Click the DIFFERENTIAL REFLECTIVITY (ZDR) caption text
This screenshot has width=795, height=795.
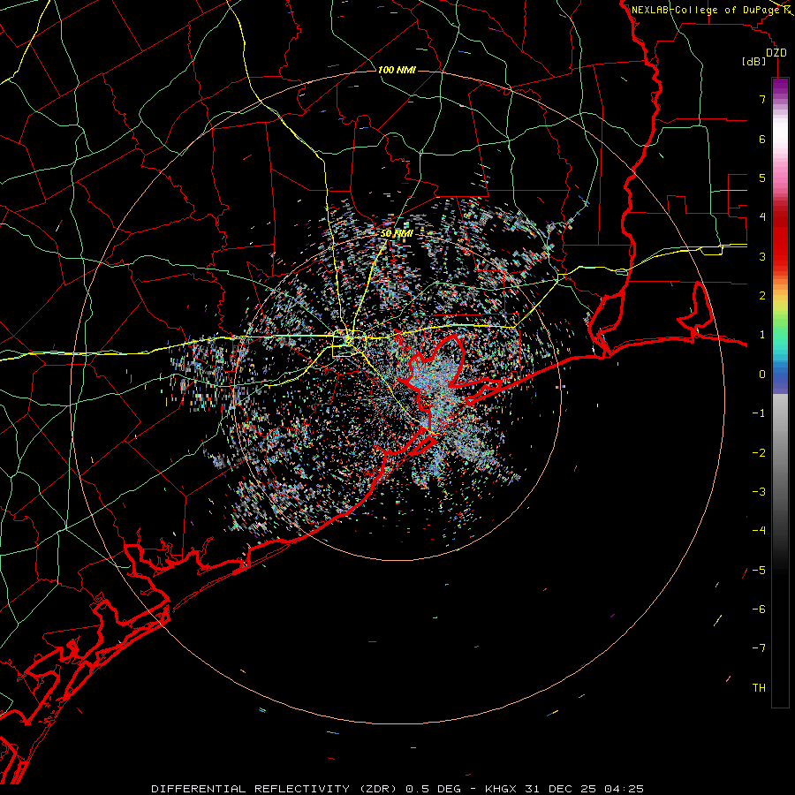tap(276, 789)
